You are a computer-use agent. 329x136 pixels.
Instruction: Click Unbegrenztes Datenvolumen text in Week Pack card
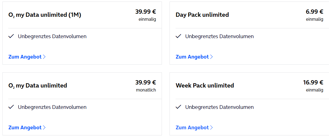(219, 107)
